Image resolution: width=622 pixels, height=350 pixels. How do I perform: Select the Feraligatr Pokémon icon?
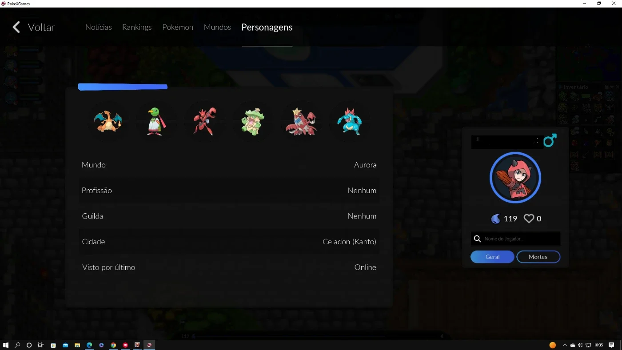[350, 121]
